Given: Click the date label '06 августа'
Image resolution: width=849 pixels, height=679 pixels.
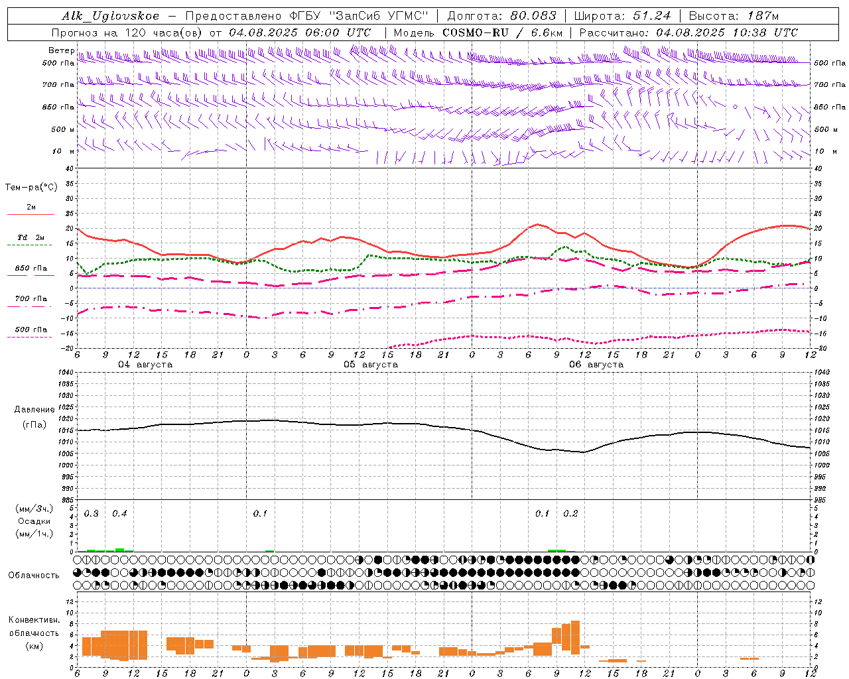Looking at the screenshot, I should [x=596, y=365].
